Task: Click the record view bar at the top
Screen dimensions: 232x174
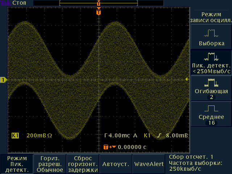Action: coord(98,3)
